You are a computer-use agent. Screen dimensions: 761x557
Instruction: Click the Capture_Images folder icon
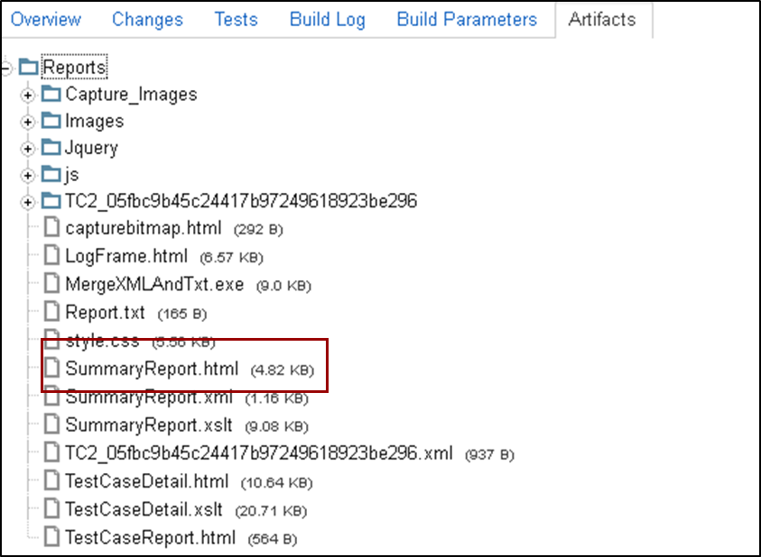coord(51,95)
